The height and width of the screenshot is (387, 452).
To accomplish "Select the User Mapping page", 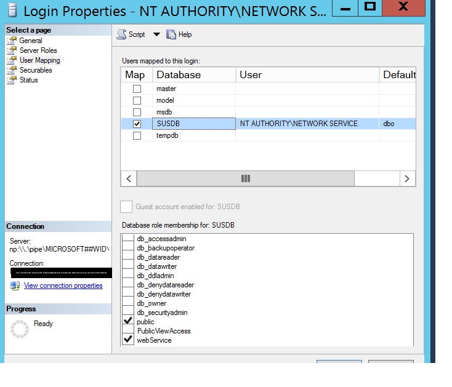I will click(40, 60).
